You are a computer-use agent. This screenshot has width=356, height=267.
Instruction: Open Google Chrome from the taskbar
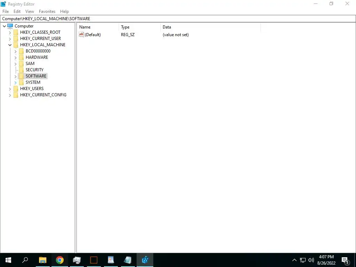60,260
